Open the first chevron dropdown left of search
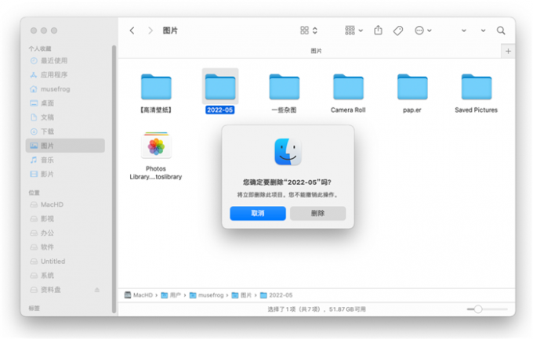Viewport: 533px width, 339px height. tap(464, 31)
